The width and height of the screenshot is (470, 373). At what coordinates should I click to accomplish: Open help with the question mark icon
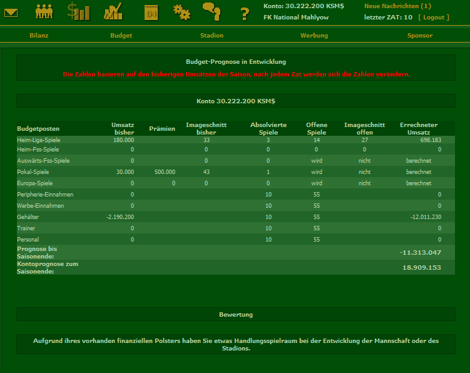tap(245, 13)
